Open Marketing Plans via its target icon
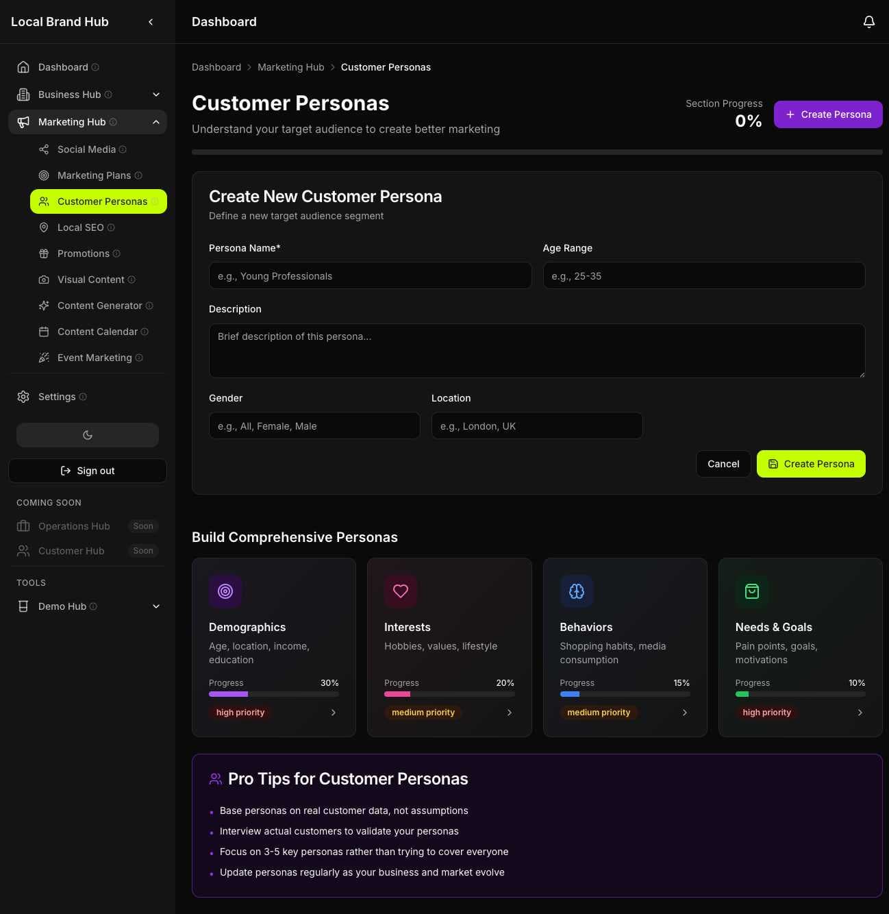 [x=44, y=175]
